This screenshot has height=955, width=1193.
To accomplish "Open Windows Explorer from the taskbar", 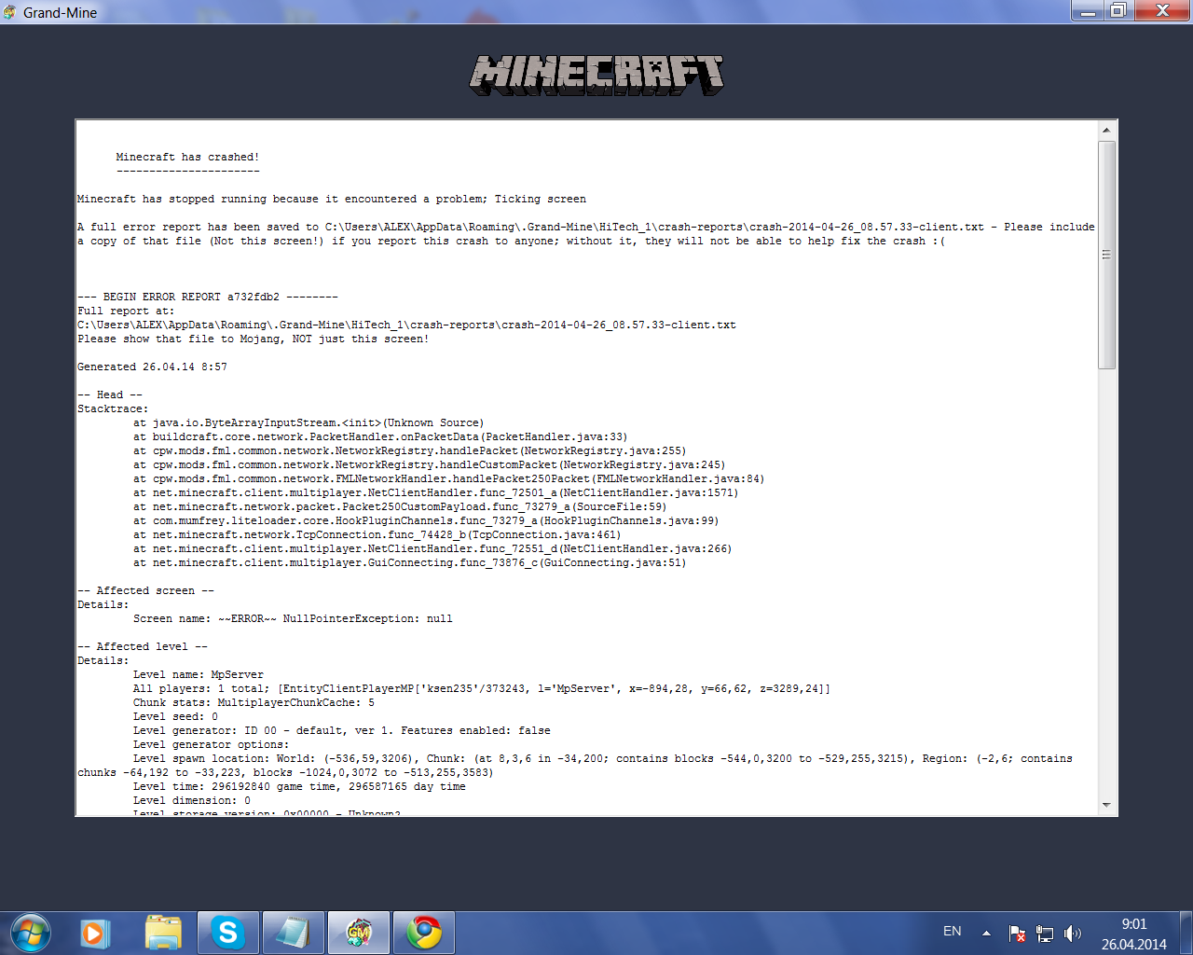I will click(x=163, y=933).
